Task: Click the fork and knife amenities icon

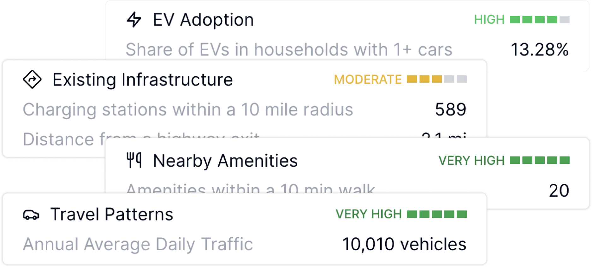Action: pos(134,160)
